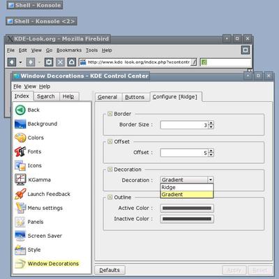Switch to the sidebar Help tab
Viewport: 279px width, 279px height.
(x=68, y=96)
